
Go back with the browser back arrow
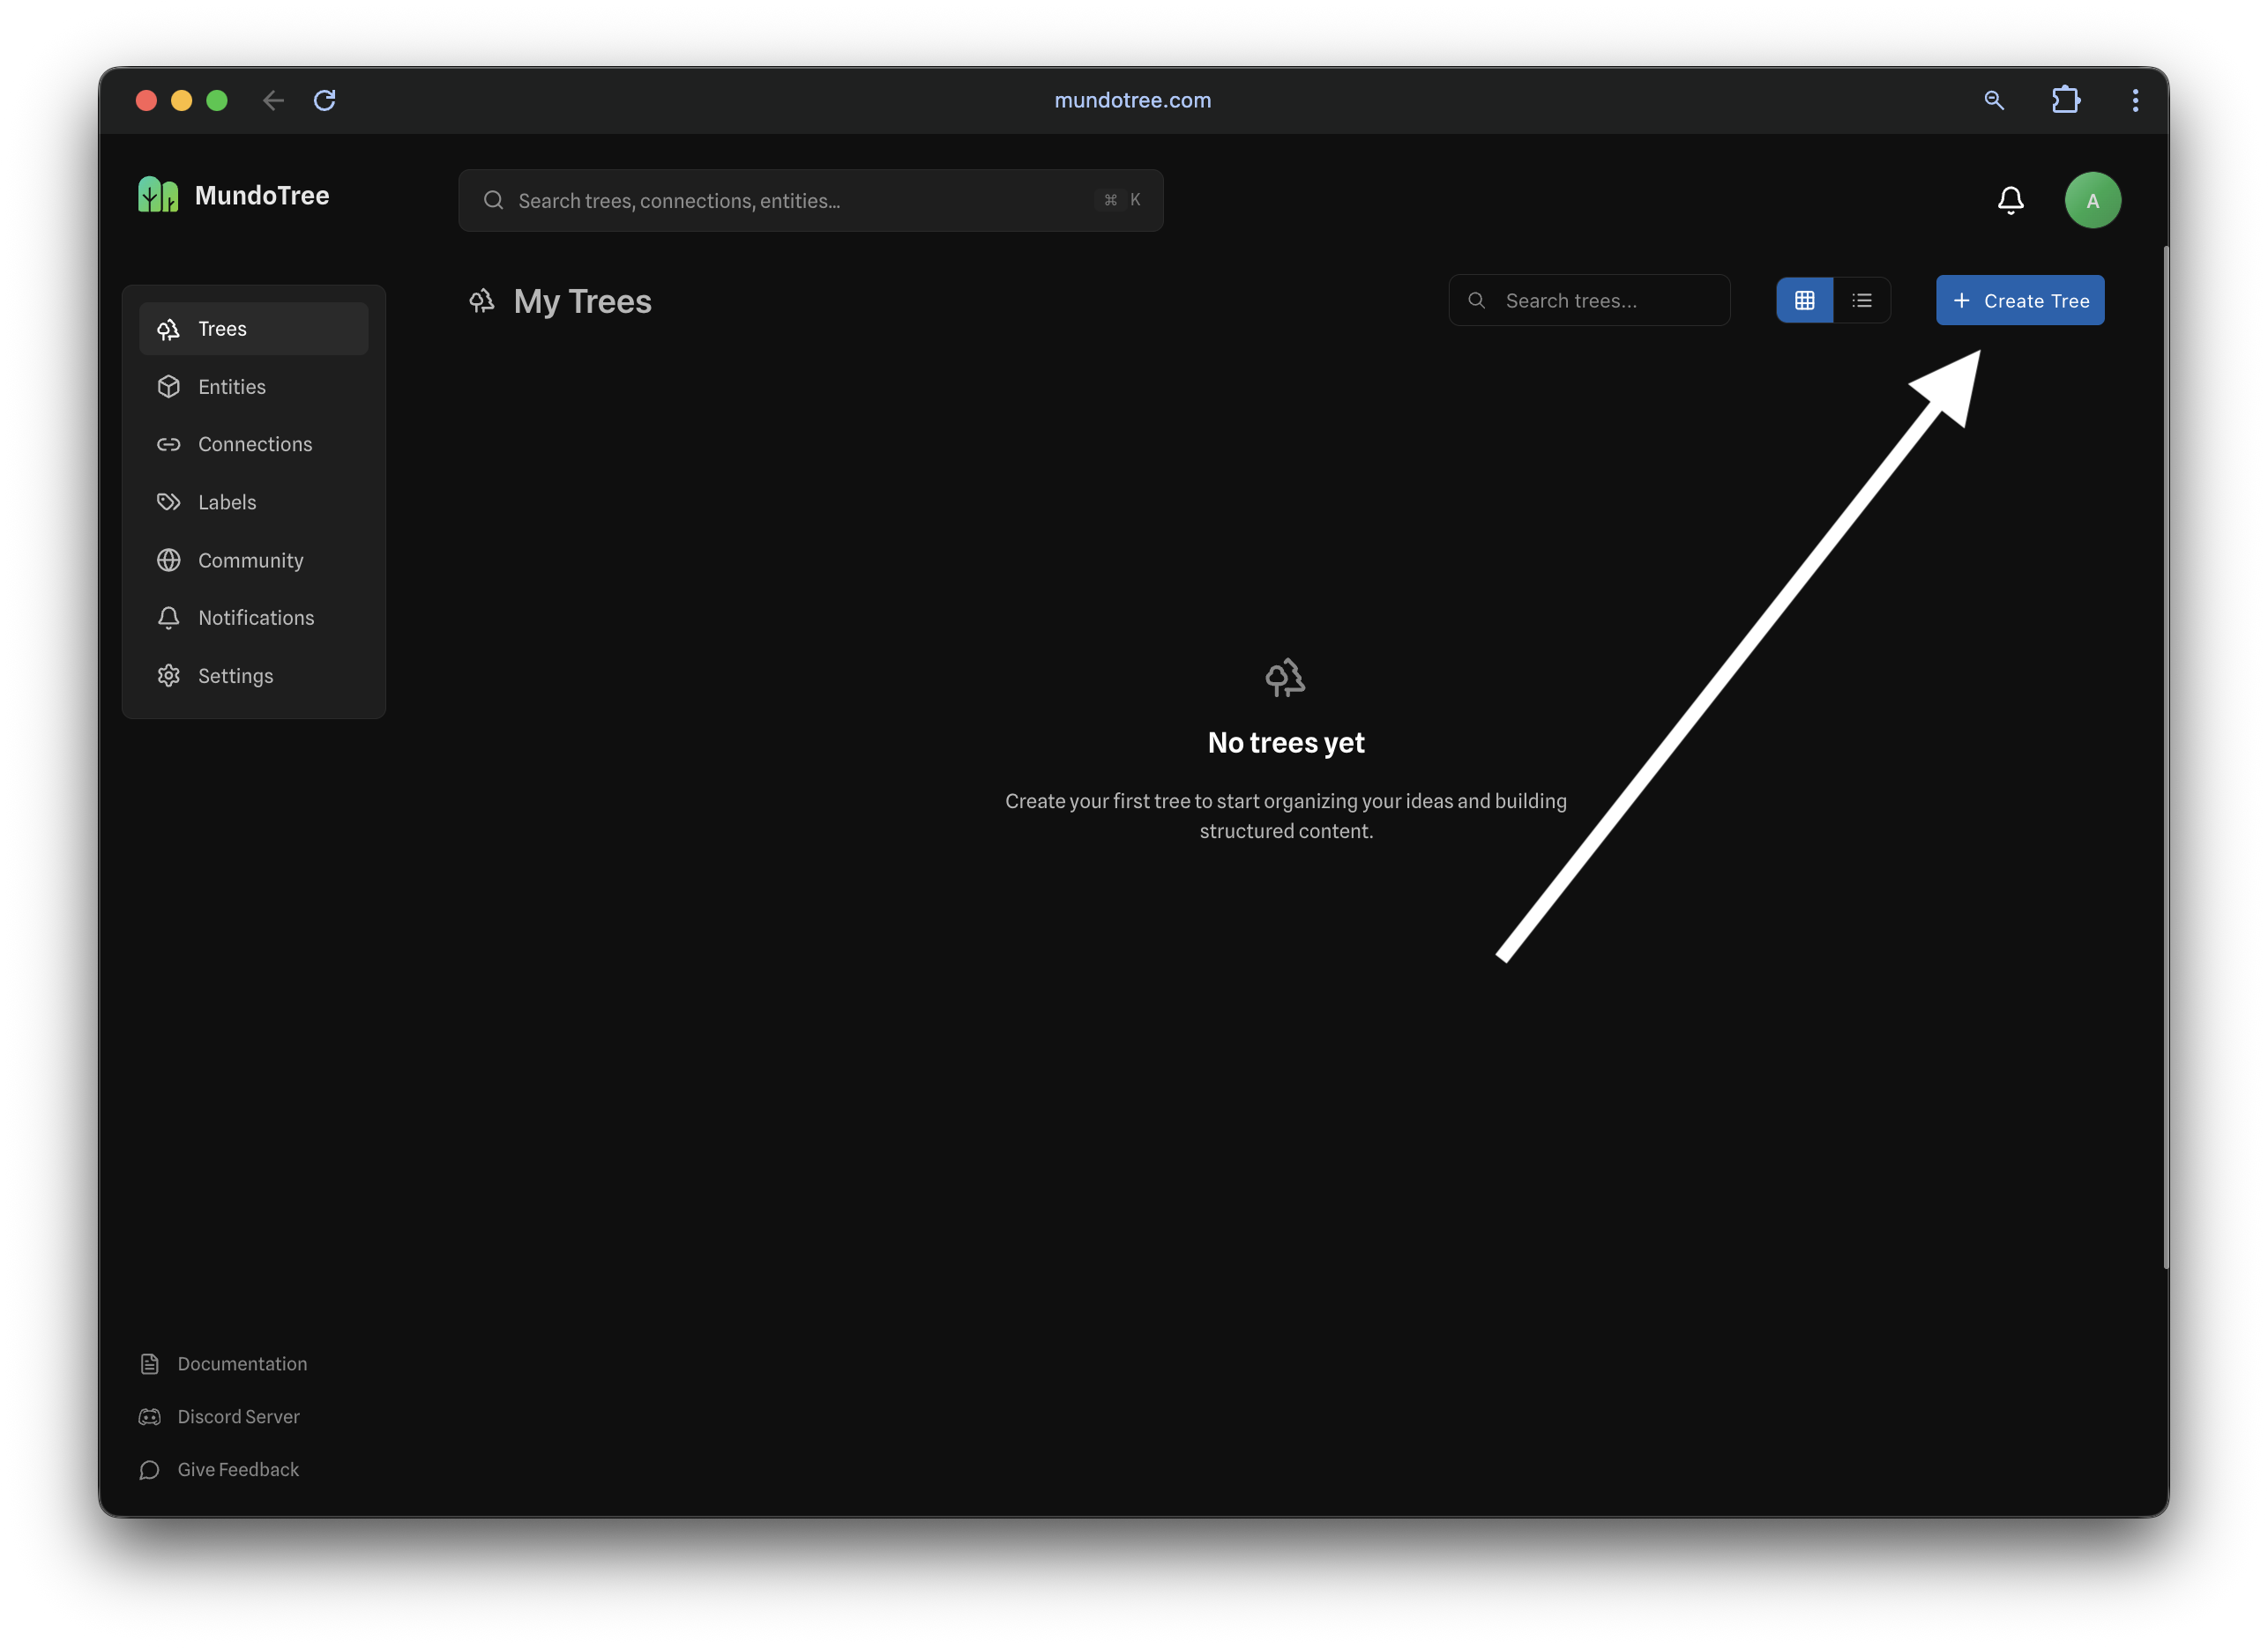[x=273, y=100]
